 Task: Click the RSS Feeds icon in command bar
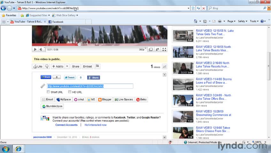205,21
